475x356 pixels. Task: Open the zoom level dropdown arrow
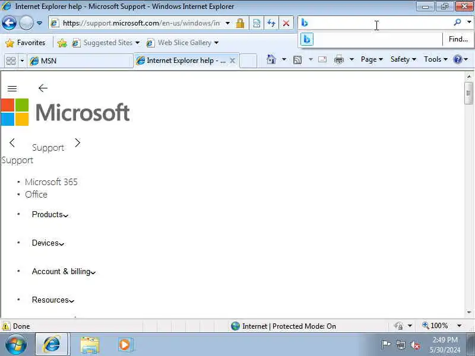click(x=459, y=326)
